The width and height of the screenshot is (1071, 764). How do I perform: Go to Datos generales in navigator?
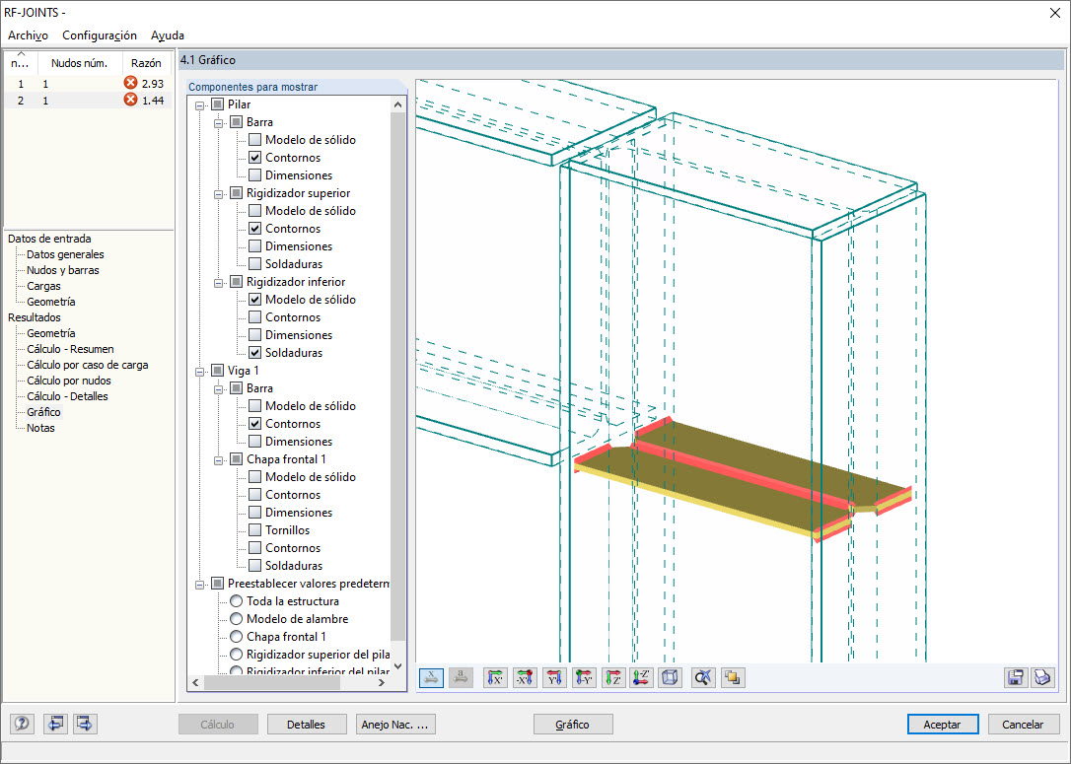[x=65, y=254]
